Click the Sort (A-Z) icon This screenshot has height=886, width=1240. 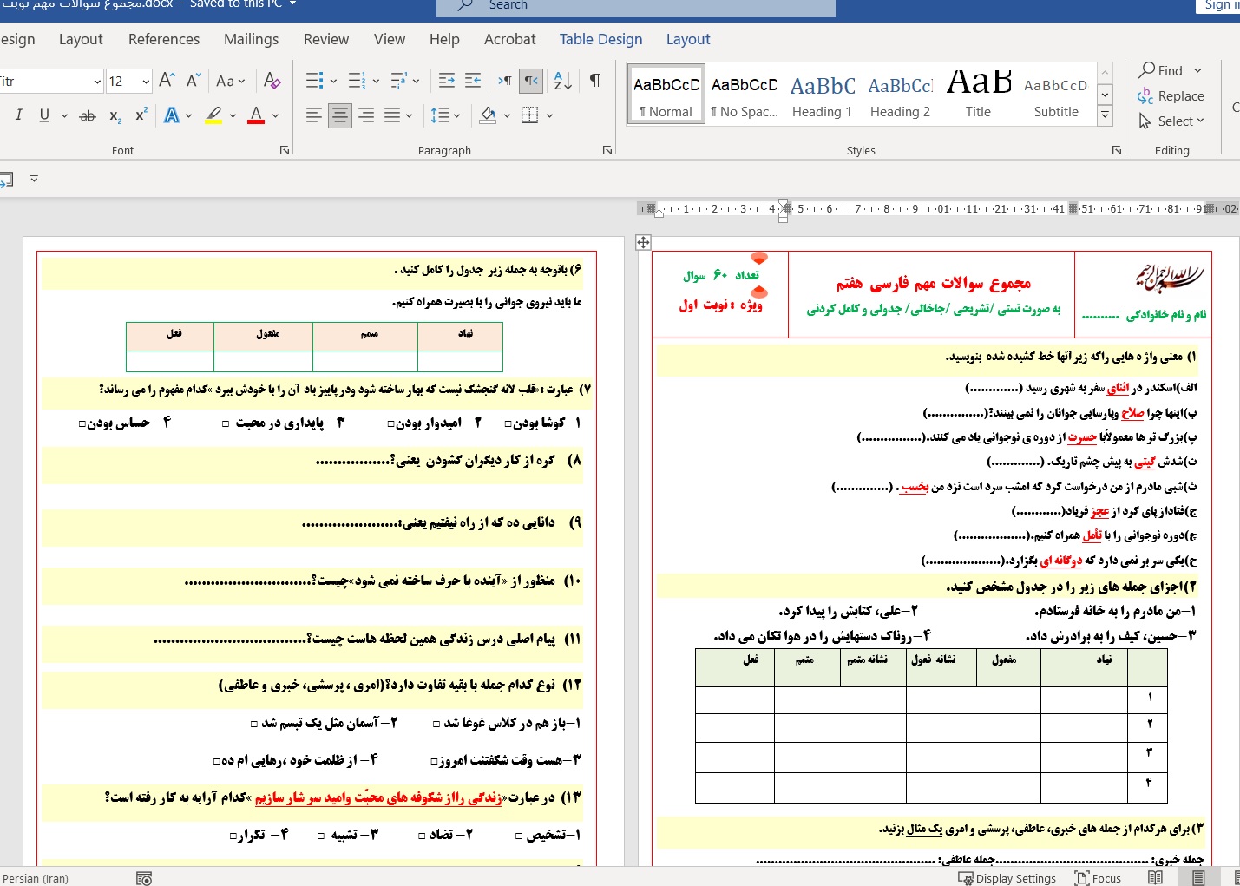pos(562,81)
